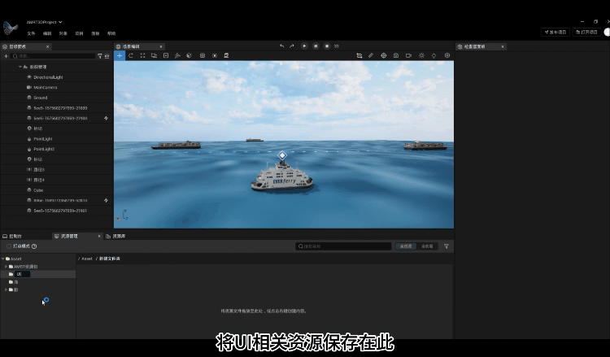The width and height of the screenshot is (610, 357).
Task: Pause the scene preview
Action: point(316,46)
